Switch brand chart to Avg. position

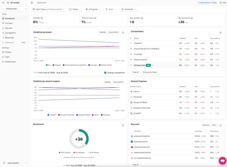(113, 32)
